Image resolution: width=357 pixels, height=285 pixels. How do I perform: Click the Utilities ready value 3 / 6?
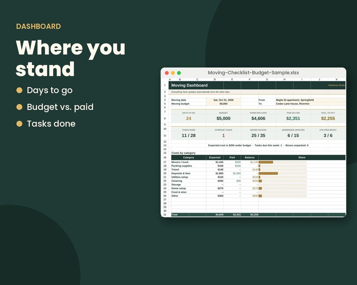click(x=328, y=136)
